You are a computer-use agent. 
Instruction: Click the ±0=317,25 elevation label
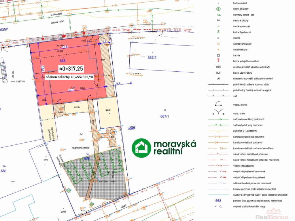(x=71, y=68)
